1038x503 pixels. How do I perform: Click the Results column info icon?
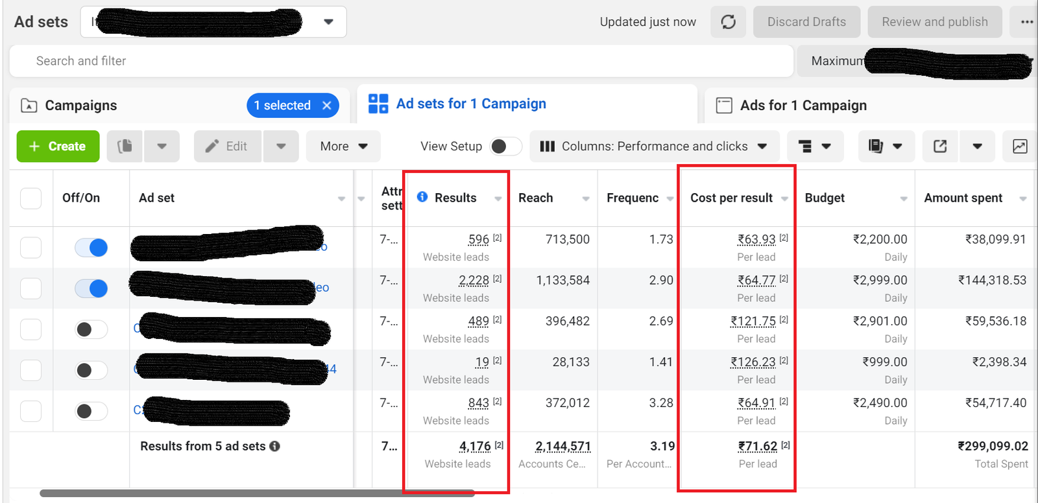(x=422, y=197)
